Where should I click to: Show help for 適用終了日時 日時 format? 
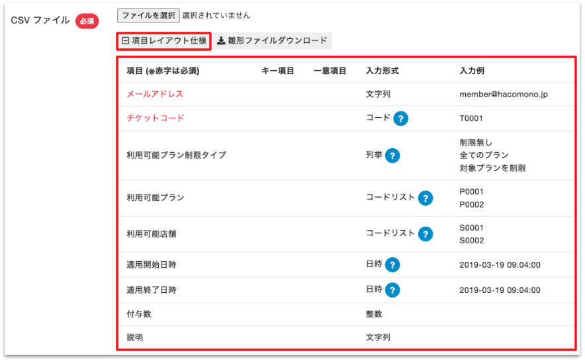pos(392,290)
